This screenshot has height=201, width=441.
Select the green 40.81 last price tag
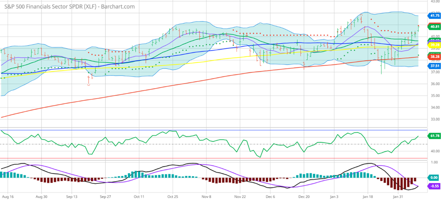(x=434, y=27)
